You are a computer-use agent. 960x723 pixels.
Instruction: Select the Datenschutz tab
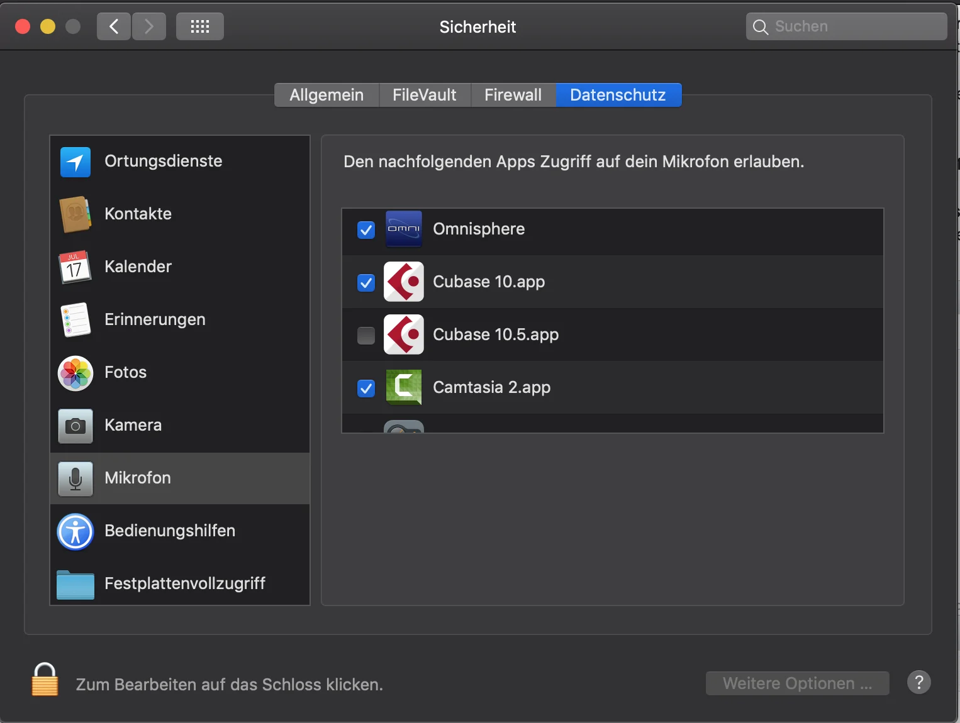pos(618,95)
